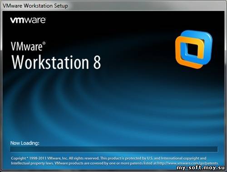Click the VMware text above Workstation
Image resolution: width=227 pixels, height=172 pixels.
[x=27, y=46]
